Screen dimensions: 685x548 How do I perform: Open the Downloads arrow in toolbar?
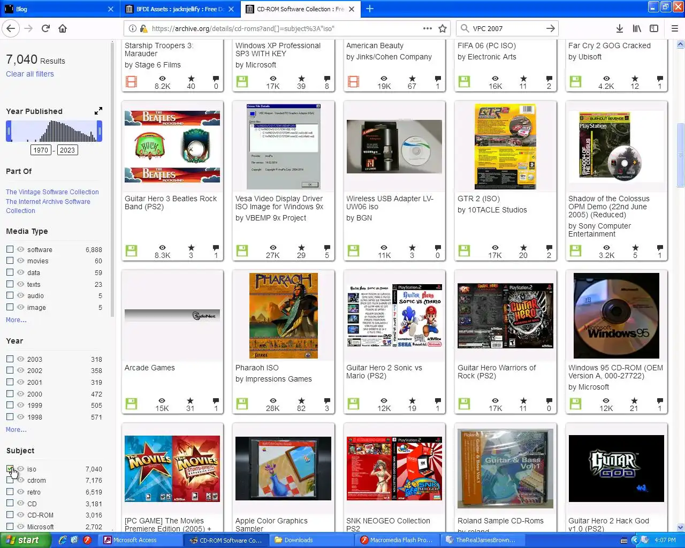point(619,28)
